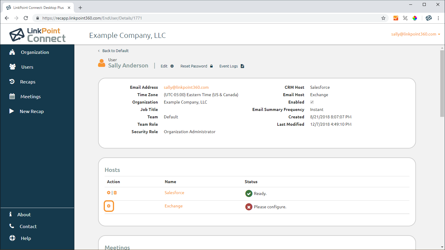Open the Event Logs link
The height and width of the screenshot is (250, 445).
[x=228, y=66]
